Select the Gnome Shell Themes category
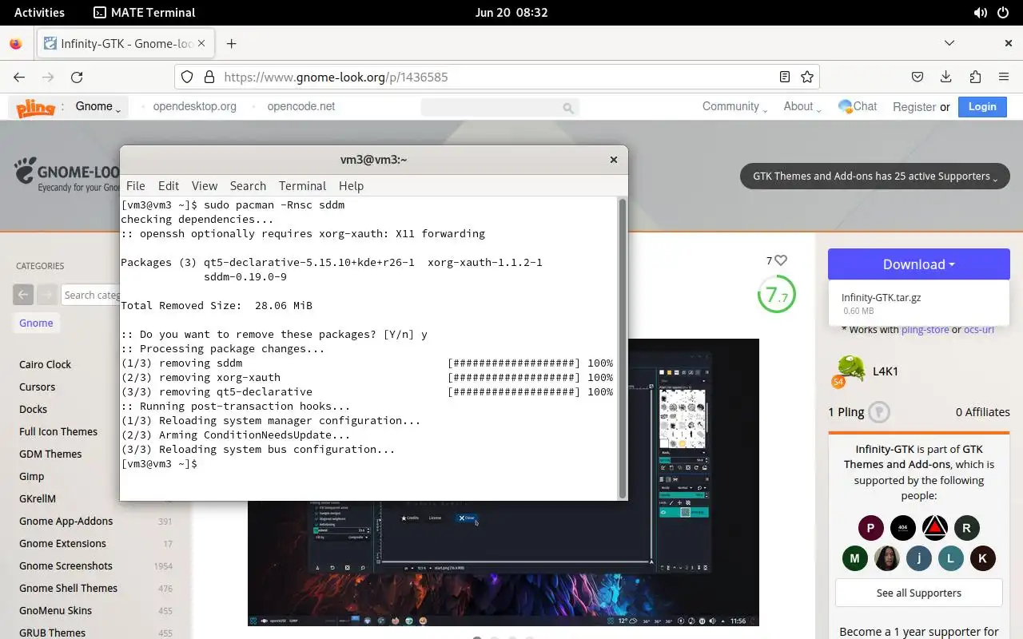1023x639 pixels. tap(68, 588)
